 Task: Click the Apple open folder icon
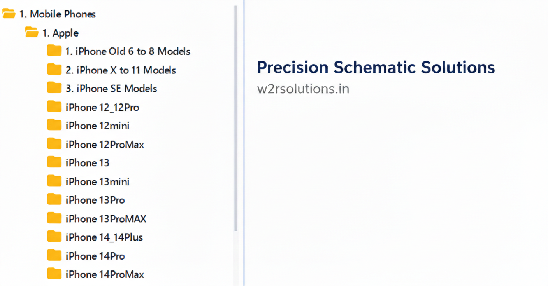pos(32,33)
